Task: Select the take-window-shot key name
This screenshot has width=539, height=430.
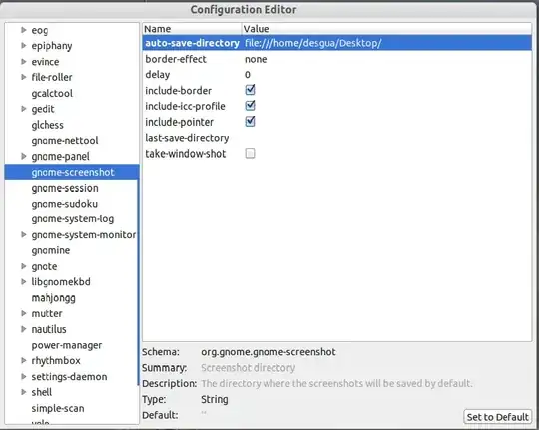Action: coord(186,154)
